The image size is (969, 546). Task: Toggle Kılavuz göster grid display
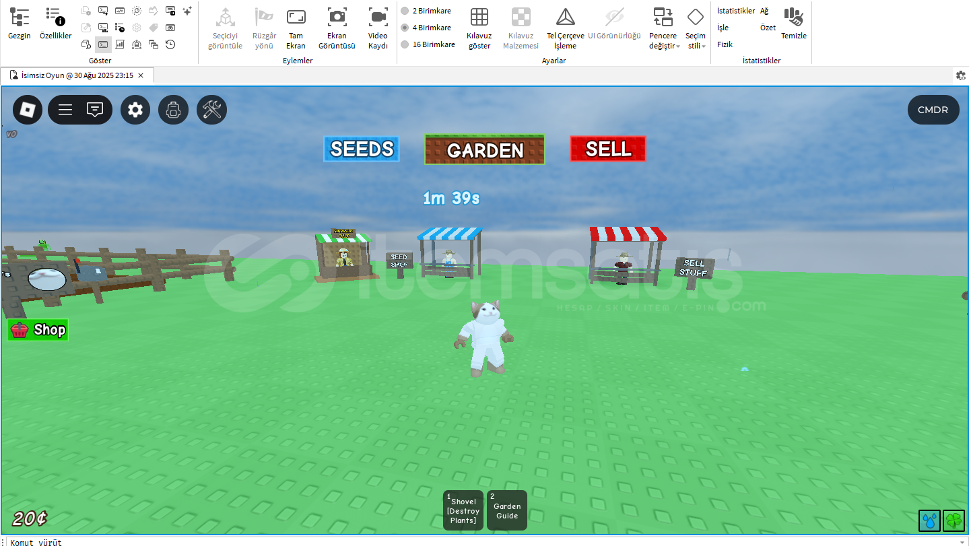479,28
